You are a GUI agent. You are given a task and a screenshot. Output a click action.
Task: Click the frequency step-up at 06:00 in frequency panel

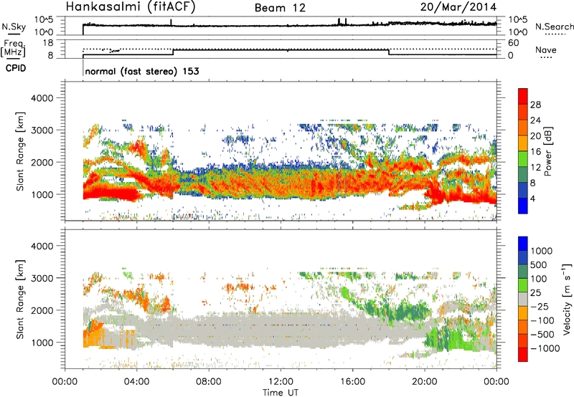[x=173, y=52]
